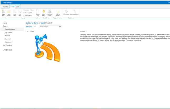This screenshot has height=109, width=170.
Task: Click the Edit Item ribbon icon
Action: pos(20,13)
